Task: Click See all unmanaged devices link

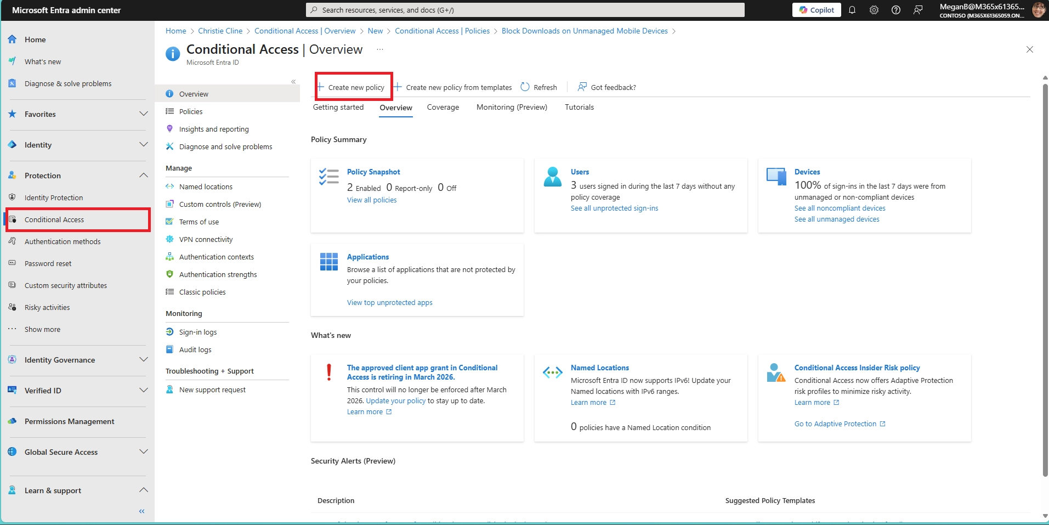Action: pos(837,219)
